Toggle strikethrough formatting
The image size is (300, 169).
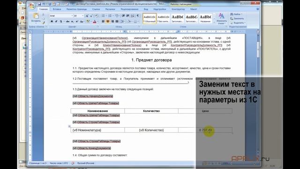pos(67,22)
